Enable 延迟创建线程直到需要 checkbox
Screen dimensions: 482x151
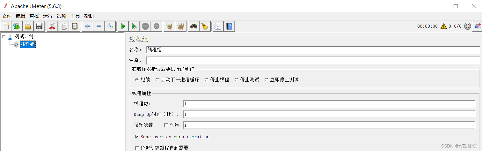[137, 148]
